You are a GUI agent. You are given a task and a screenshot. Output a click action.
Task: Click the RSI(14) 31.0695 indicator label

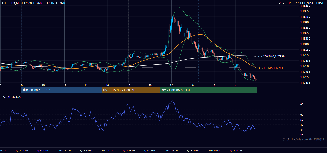[x=11, y=97]
